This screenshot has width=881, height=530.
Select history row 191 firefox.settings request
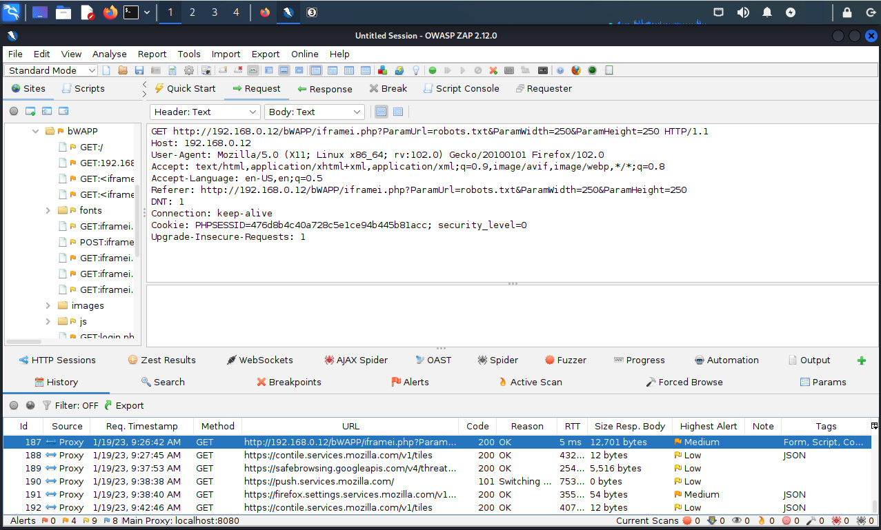click(350, 495)
